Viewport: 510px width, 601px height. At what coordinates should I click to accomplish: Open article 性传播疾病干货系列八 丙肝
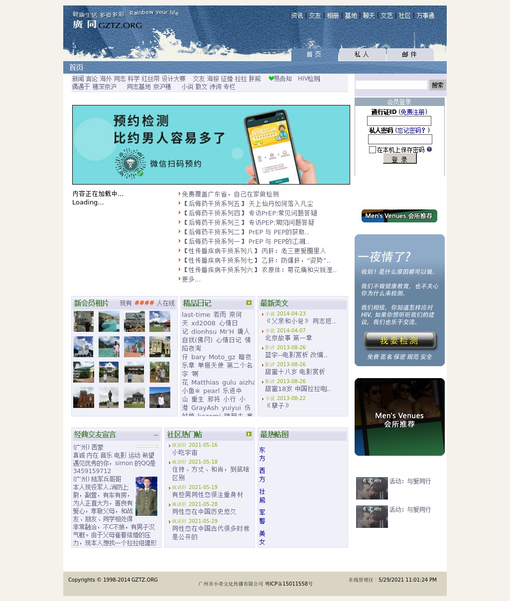click(254, 251)
